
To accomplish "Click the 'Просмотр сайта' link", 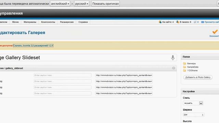I will click(212, 22).
